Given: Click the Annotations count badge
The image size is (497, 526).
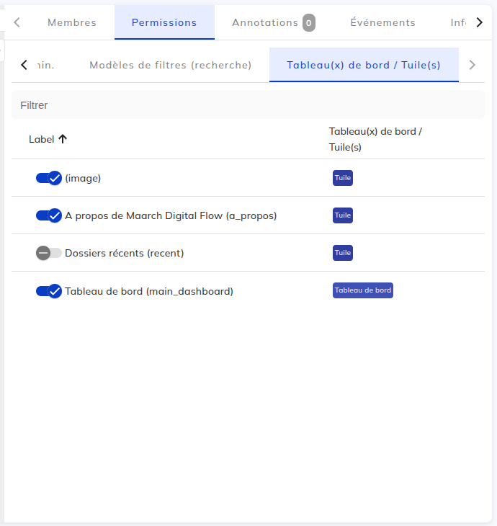Looking at the screenshot, I should tap(309, 22).
